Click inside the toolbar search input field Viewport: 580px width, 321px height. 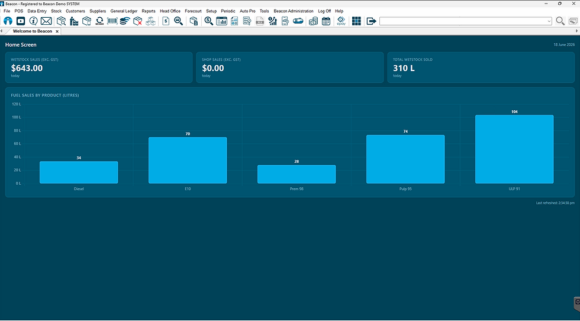(x=463, y=21)
